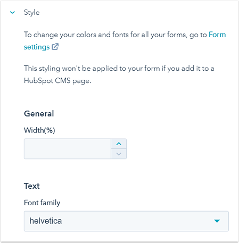Open the Font family dropdown
This screenshot has width=239, height=243.
126,221
